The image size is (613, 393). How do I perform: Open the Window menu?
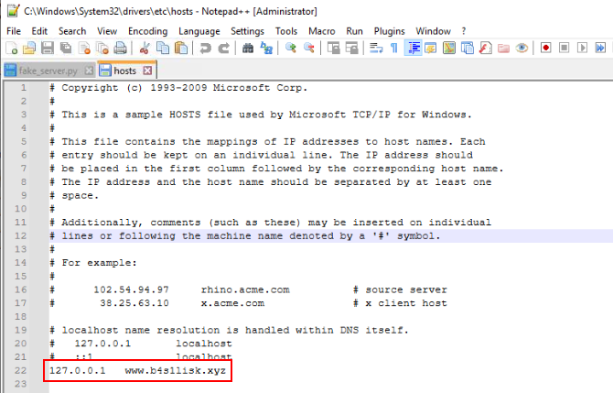coord(433,31)
